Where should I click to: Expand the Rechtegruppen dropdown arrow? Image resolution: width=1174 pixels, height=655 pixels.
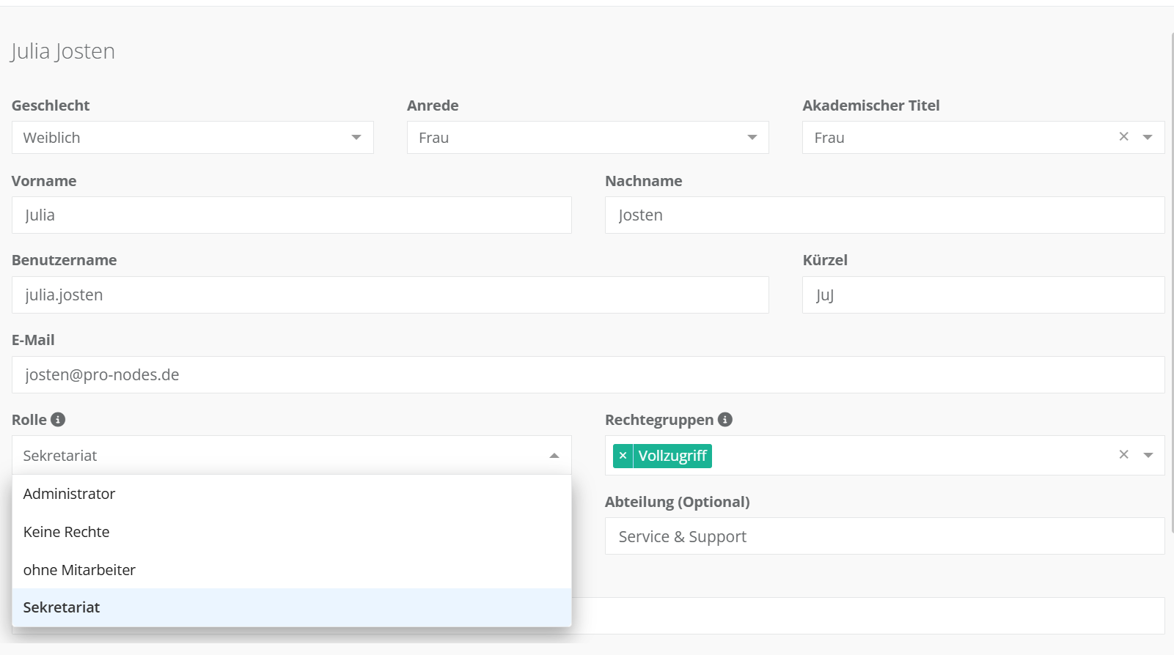[1148, 456]
